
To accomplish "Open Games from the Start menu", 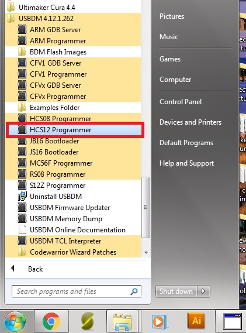I will point(170,59).
